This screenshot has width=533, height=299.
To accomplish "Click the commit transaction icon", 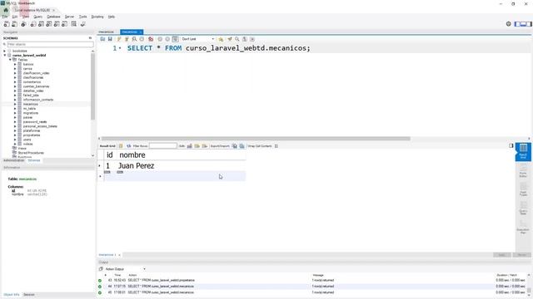I will (160, 39).
